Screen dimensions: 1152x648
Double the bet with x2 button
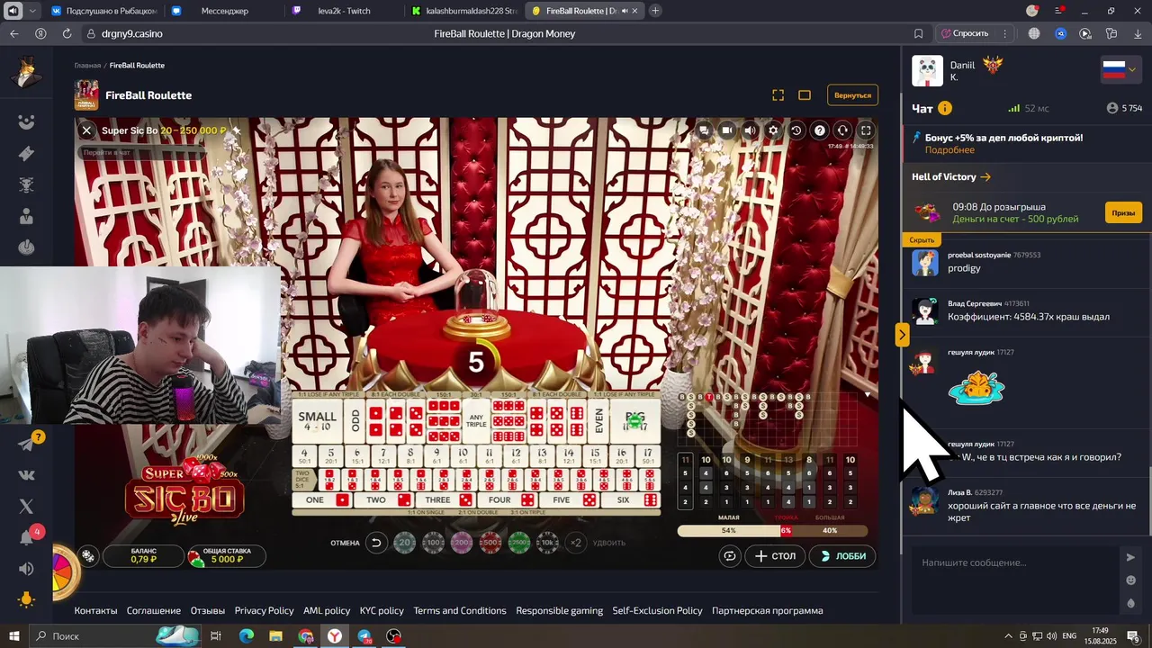(576, 543)
